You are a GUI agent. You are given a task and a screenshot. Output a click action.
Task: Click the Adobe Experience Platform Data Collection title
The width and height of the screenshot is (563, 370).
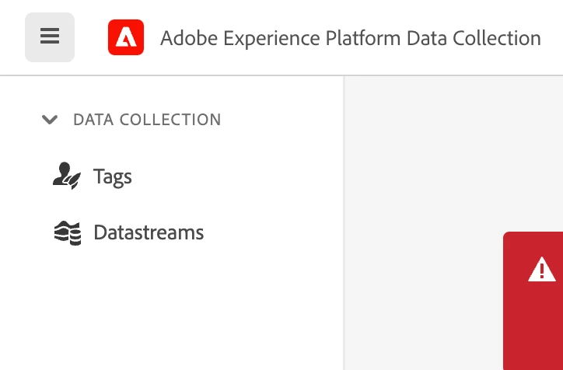click(x=350, y=37)
